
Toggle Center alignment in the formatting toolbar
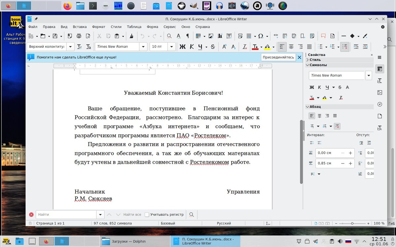[291, 47]
